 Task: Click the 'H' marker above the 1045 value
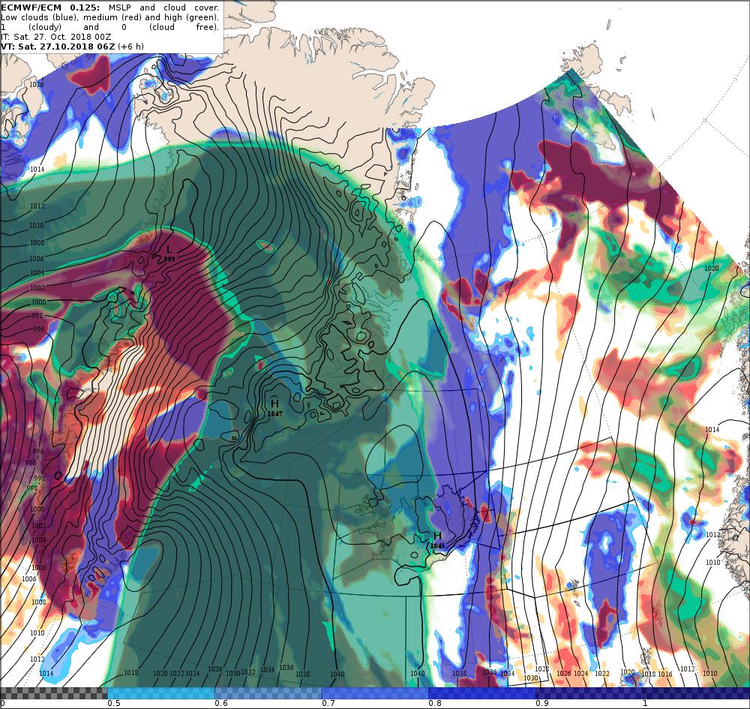[437, 536]
